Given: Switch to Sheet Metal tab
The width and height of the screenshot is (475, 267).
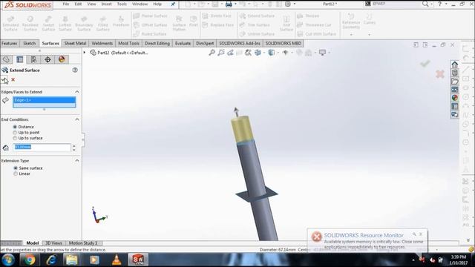Looking at the screenshot, I should coord(75,44).
